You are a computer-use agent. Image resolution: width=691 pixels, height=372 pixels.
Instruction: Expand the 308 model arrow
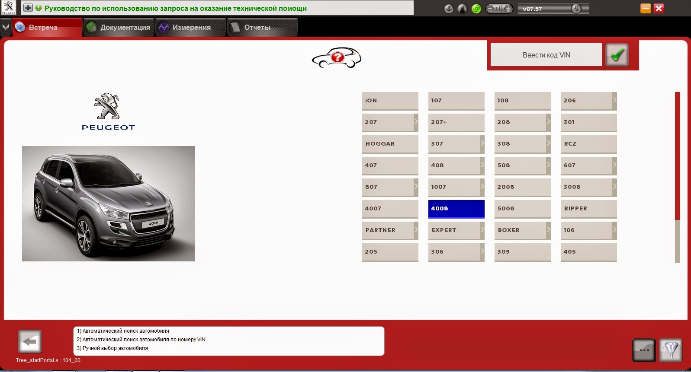point(548,143)
